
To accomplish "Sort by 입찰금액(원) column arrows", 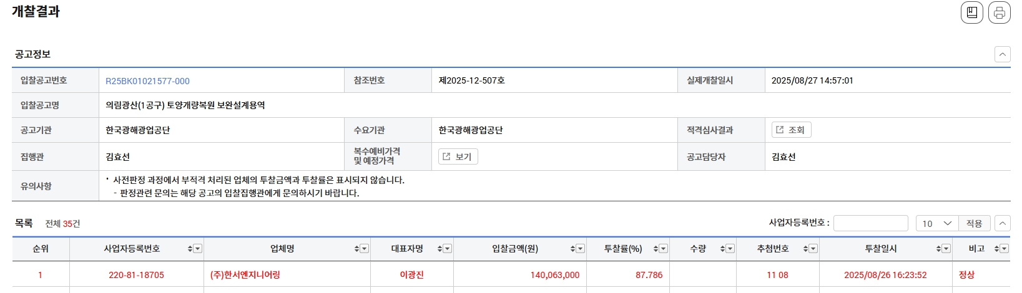I will 572,249.
